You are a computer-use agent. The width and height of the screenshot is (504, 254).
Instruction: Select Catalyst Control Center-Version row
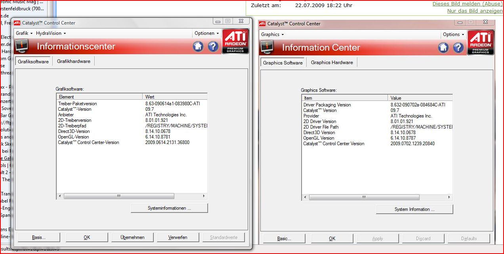click(x=132, y=142)
